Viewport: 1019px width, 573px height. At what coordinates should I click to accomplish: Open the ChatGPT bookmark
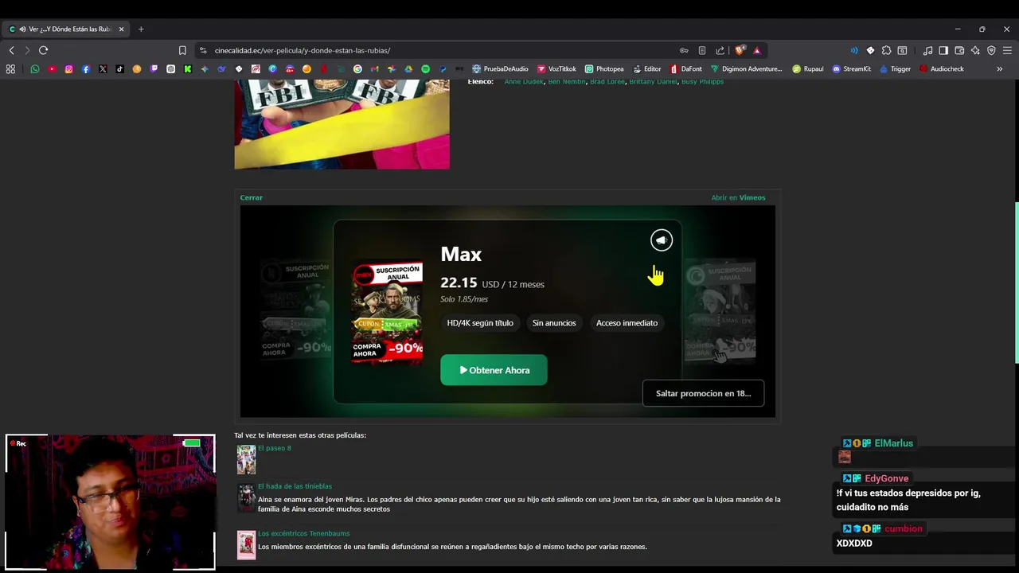tap(170, 69)
